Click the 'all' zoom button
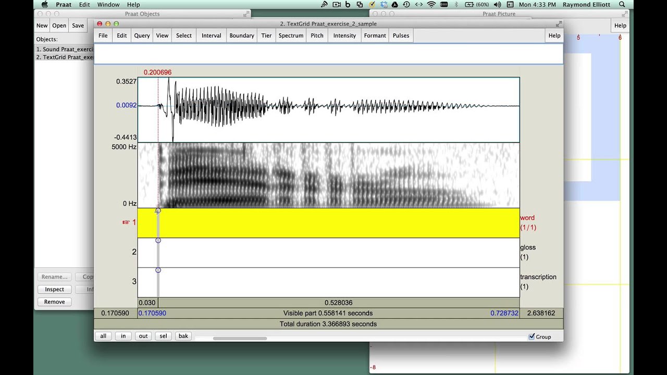Image resolution: width=667 pixels, height=375 pixels. (x=103, y=336)
